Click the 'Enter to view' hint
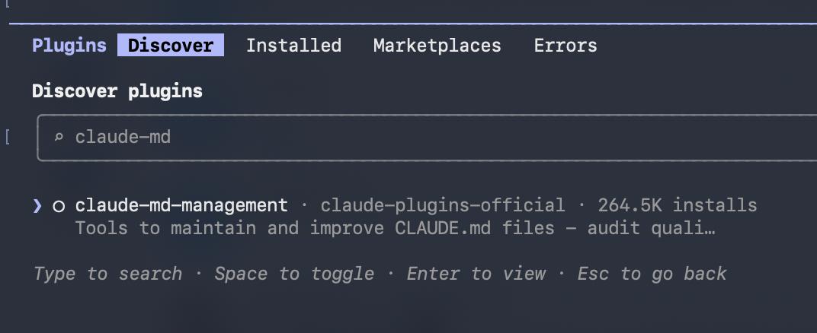 tap(476, 273)
